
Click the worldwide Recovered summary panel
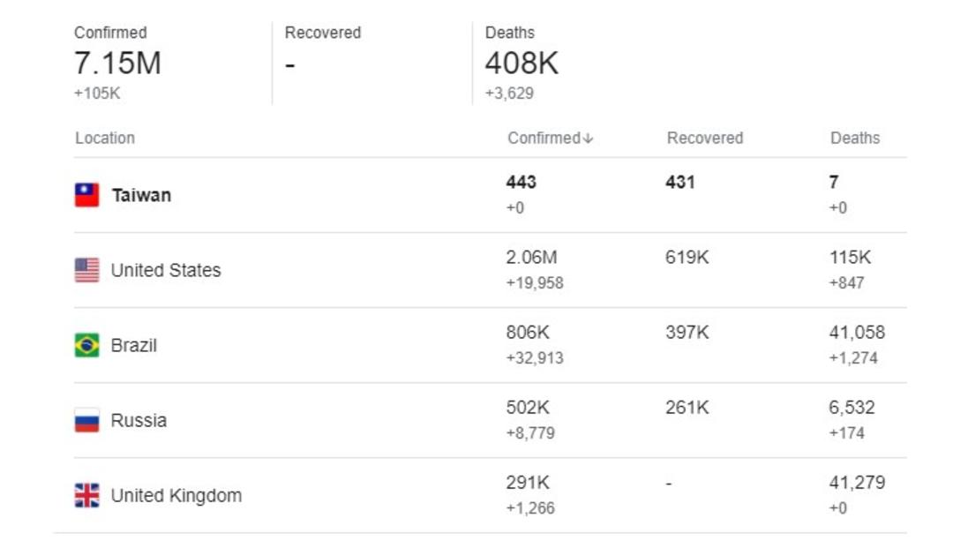(x=372, y=63)
